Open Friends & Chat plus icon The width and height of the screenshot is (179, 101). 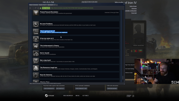pos(133,96)
